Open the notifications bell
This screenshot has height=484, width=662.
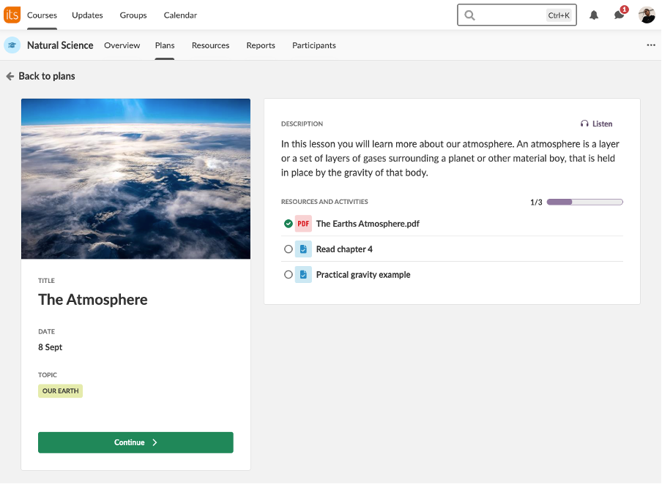[x=594, y=15]
